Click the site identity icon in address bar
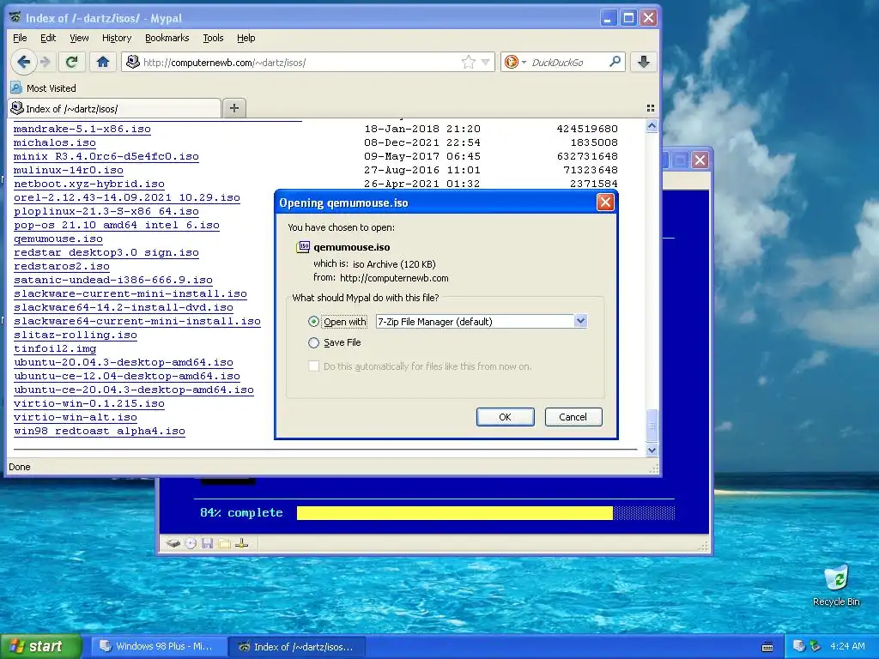 tap(133, 62)
